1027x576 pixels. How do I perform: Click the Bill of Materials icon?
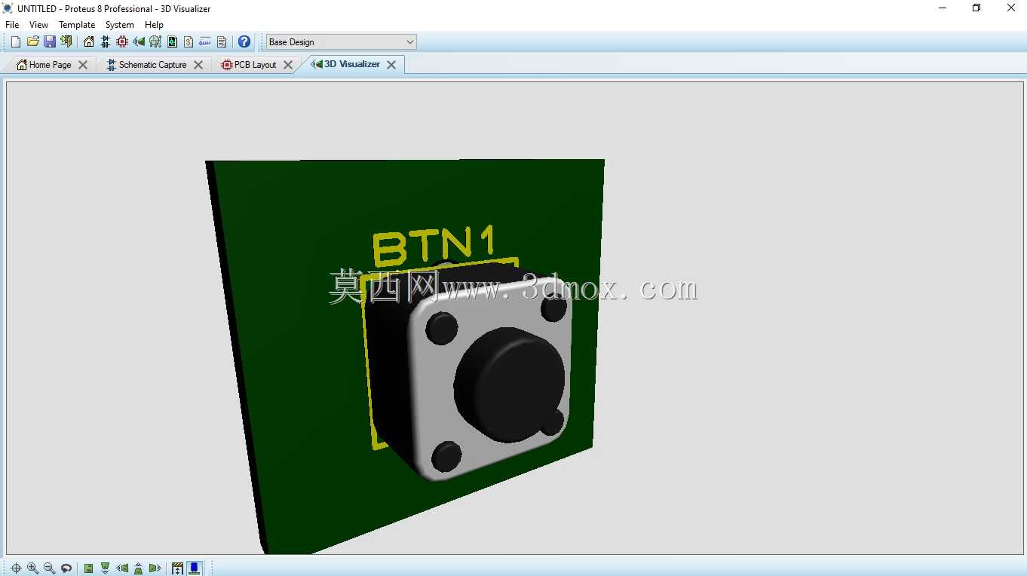(x=189, y=41)
